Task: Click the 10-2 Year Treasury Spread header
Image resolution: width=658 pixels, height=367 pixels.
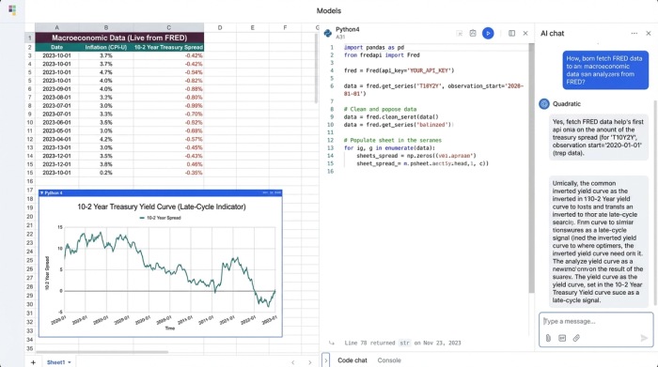Action: tap(168, 47)
